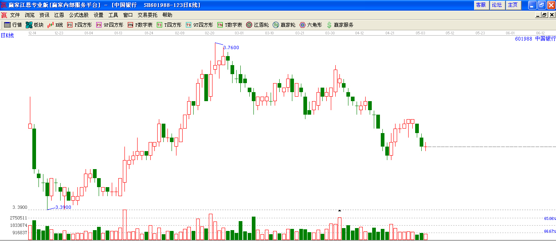Minimize the inner chart window
This screenshot has width=556, height=242.
pyautogui.click(x=538, y=15)
